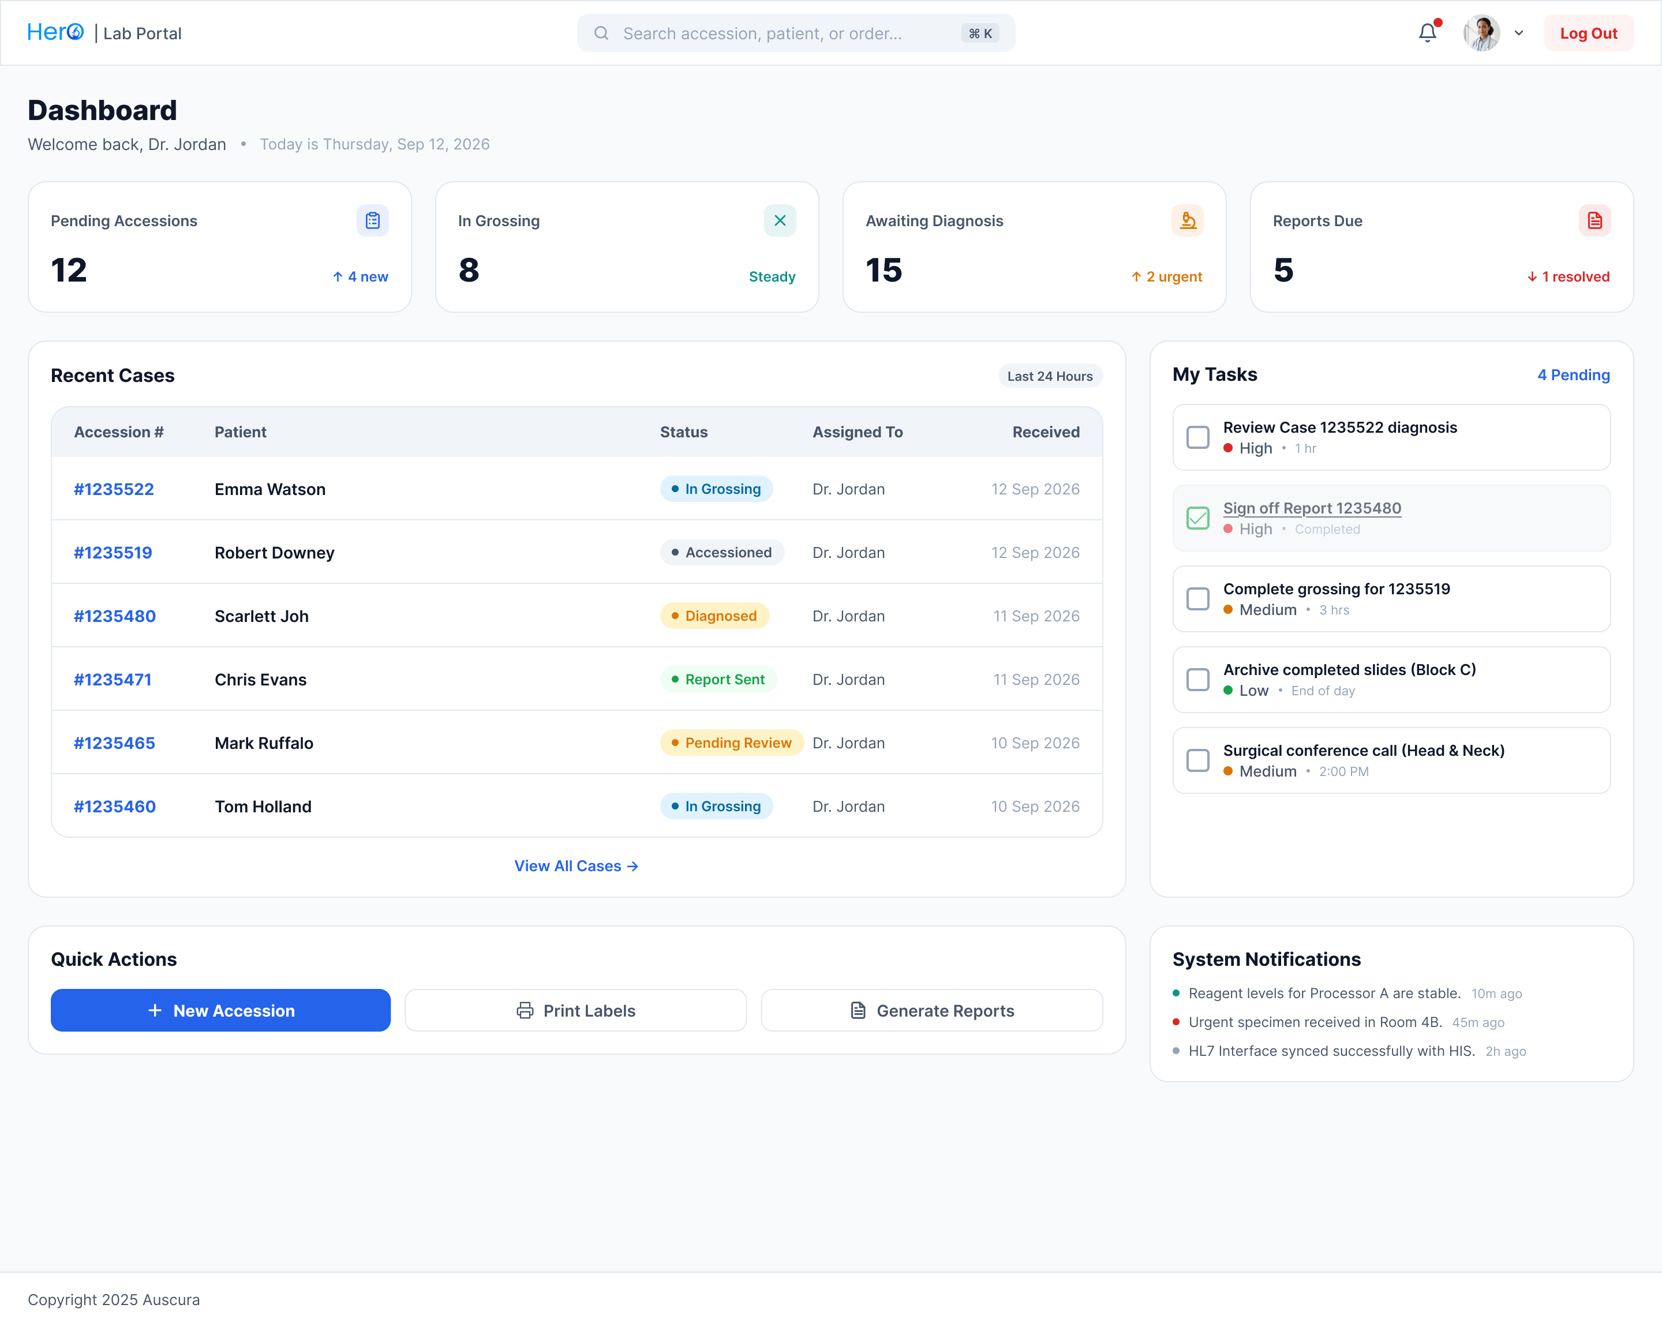Click the Hero logo
The width and height of the screenshot is (1662, 1327).
[x=55, y=32]
